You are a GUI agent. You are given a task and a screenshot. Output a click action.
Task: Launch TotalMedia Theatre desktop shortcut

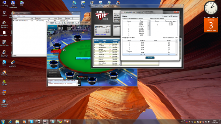point(4,103)
